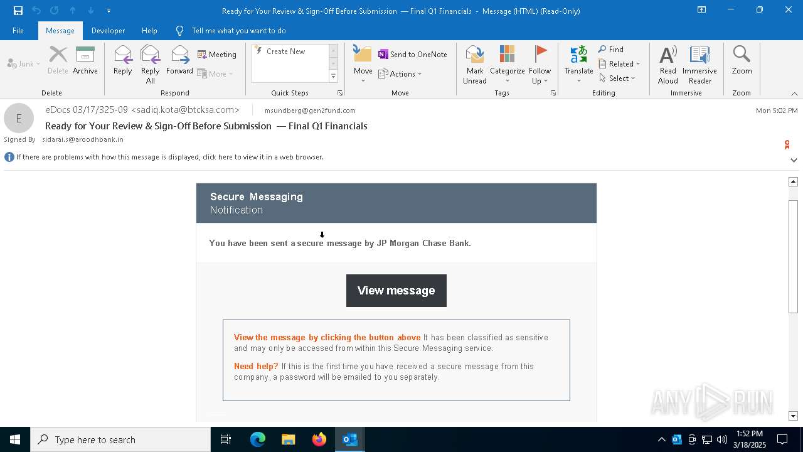Launch Microsoft Edge from the taskbar

coord(257,439)
